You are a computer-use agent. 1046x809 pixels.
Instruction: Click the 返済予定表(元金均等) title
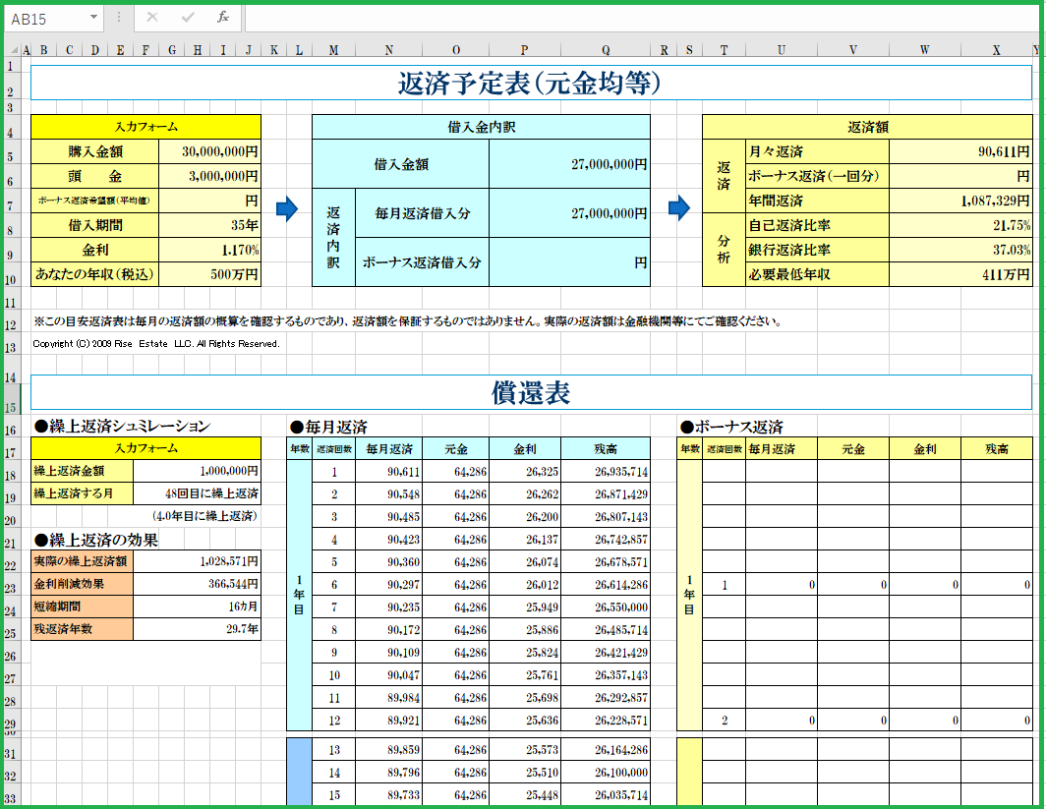(x=530, y=84)
